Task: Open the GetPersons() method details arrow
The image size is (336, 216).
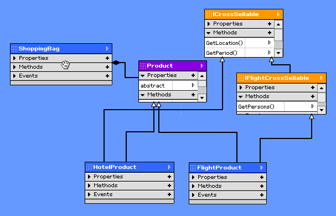Action: pyautogui.click(x=312, y=106)
